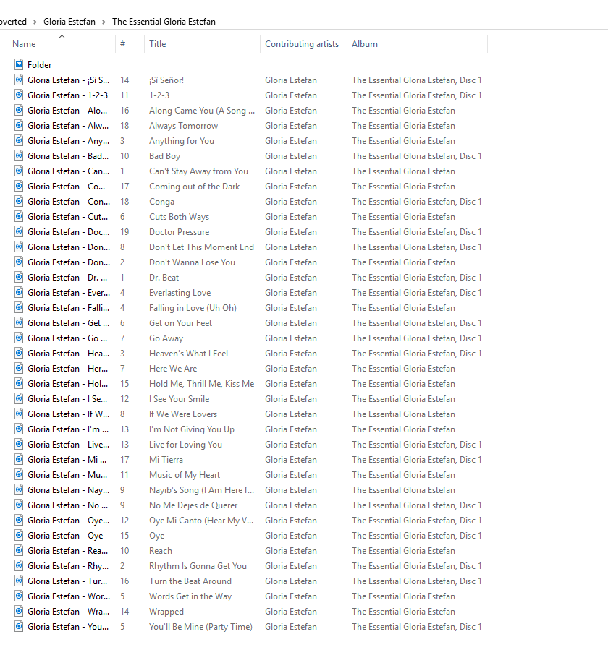
Task: Open breadcrumb chevron before Gloria Estefan
Action: (x=35, y=22)
